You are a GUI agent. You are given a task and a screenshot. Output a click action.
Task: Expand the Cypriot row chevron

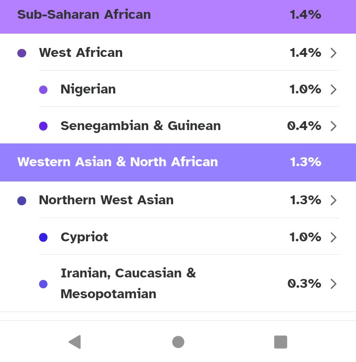[x=333, y=237]
